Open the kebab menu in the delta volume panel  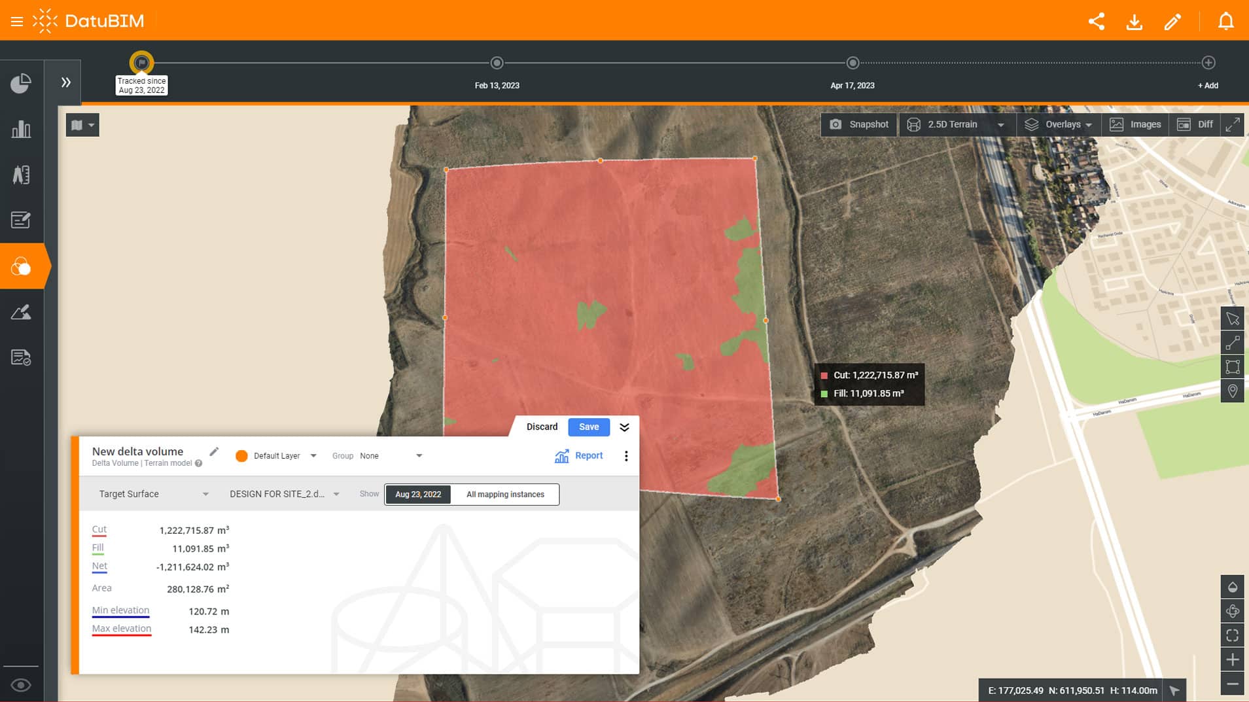pos(626,455)
